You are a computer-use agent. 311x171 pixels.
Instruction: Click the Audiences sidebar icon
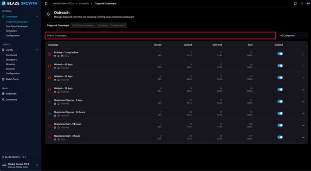(x=3, y=94)
